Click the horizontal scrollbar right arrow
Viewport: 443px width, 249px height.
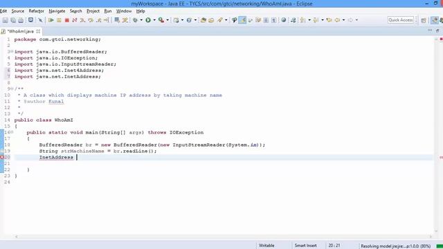pos(431,237)
